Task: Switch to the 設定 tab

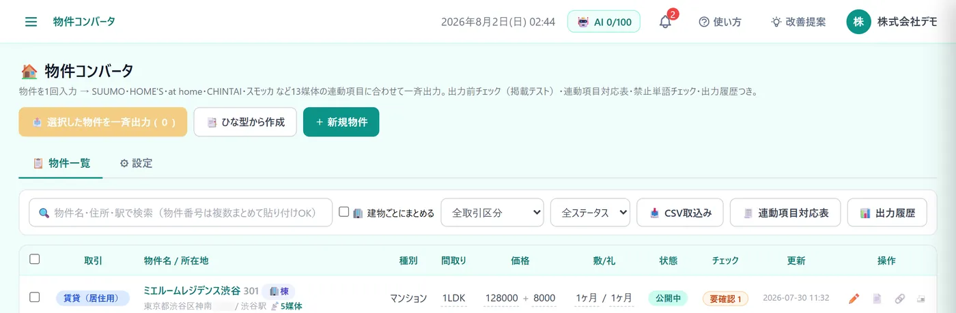Action: [136, 163]
